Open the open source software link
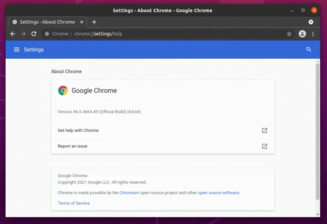327x224 pixels. [219, 193]
